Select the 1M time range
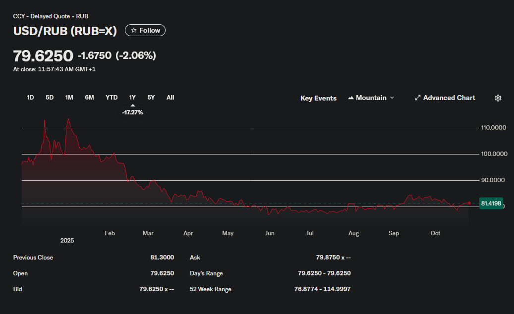This screenshot has width=514, height=314. pyautogui.click(x=69, y=98)
